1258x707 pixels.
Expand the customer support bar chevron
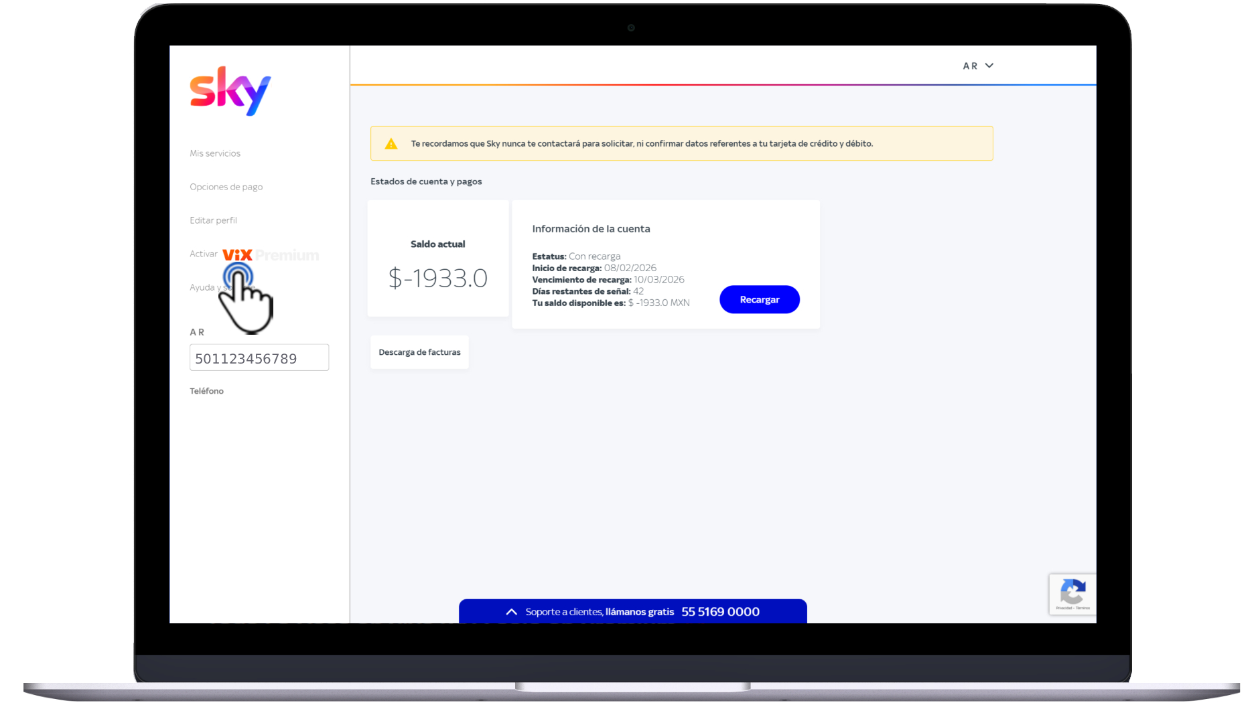click(x=511, y=612)
